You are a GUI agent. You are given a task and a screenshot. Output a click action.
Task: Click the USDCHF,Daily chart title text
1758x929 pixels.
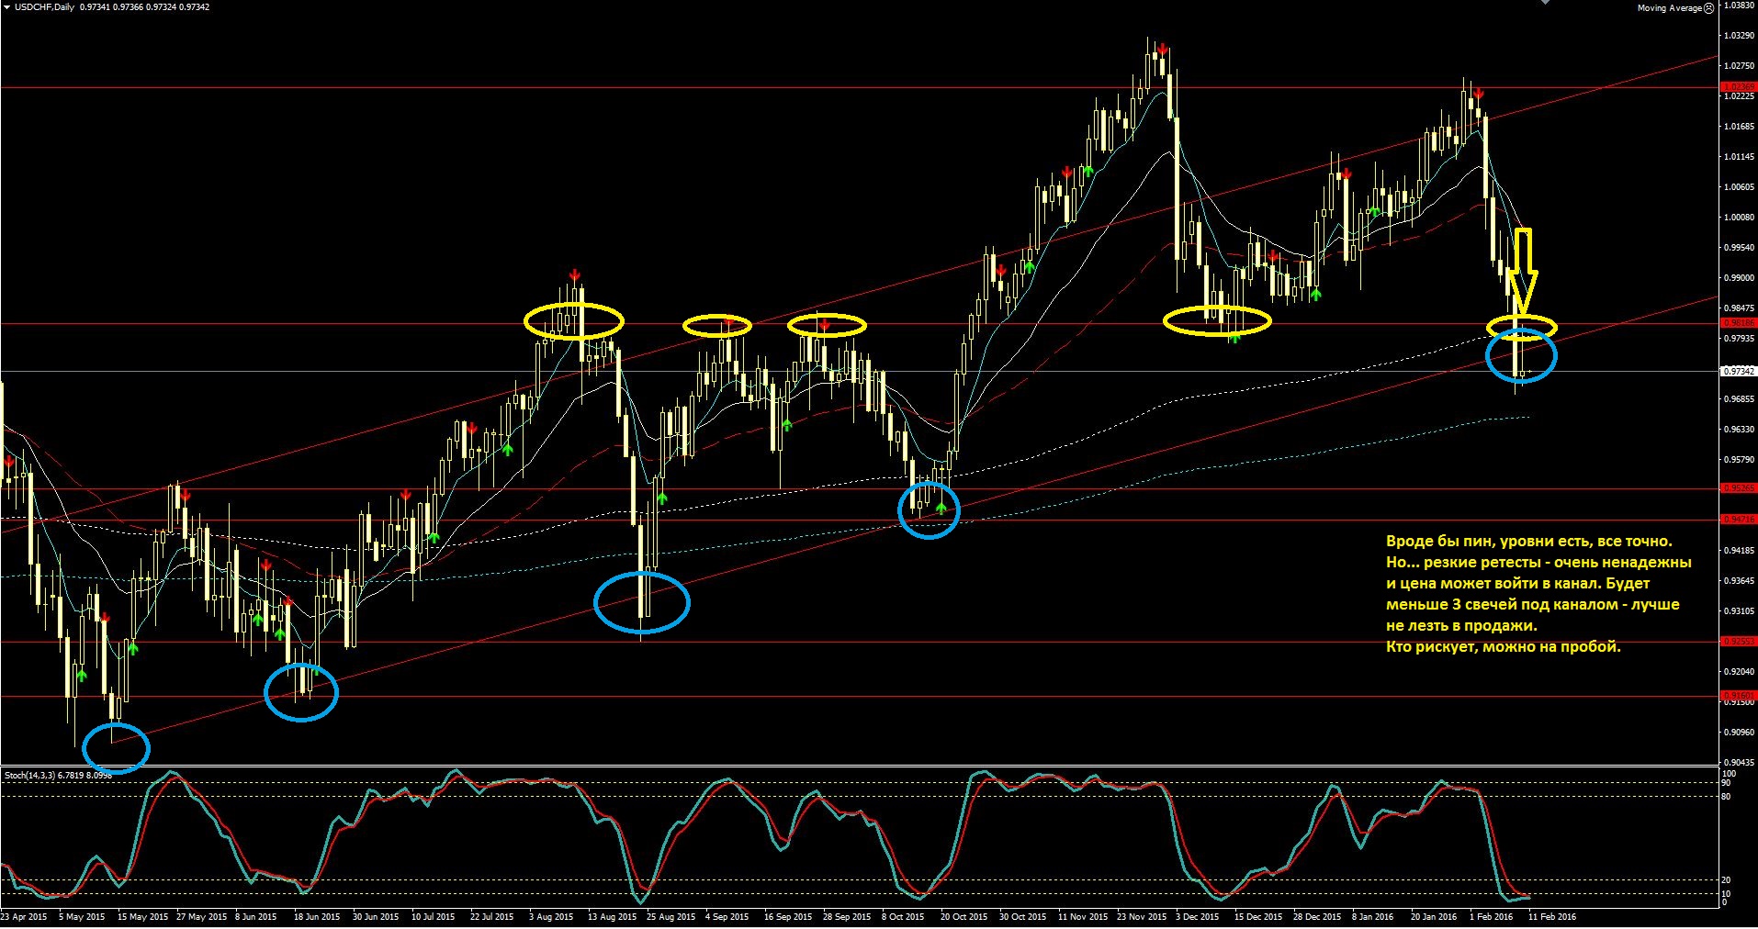44,6
